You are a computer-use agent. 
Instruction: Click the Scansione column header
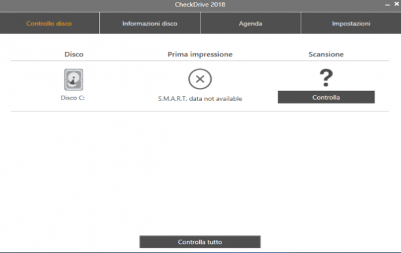tap(326, 54)
